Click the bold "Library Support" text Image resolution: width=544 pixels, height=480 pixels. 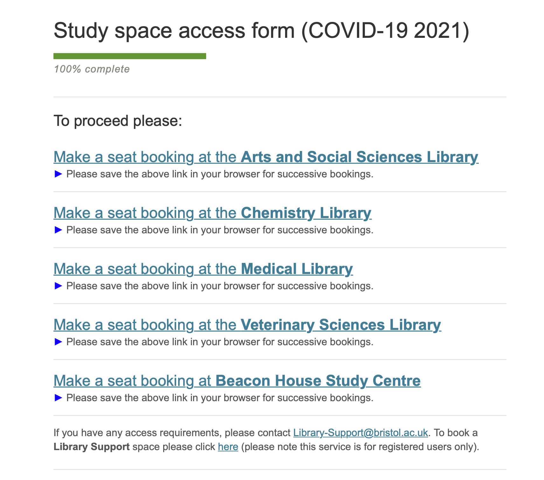click(91, 447)
